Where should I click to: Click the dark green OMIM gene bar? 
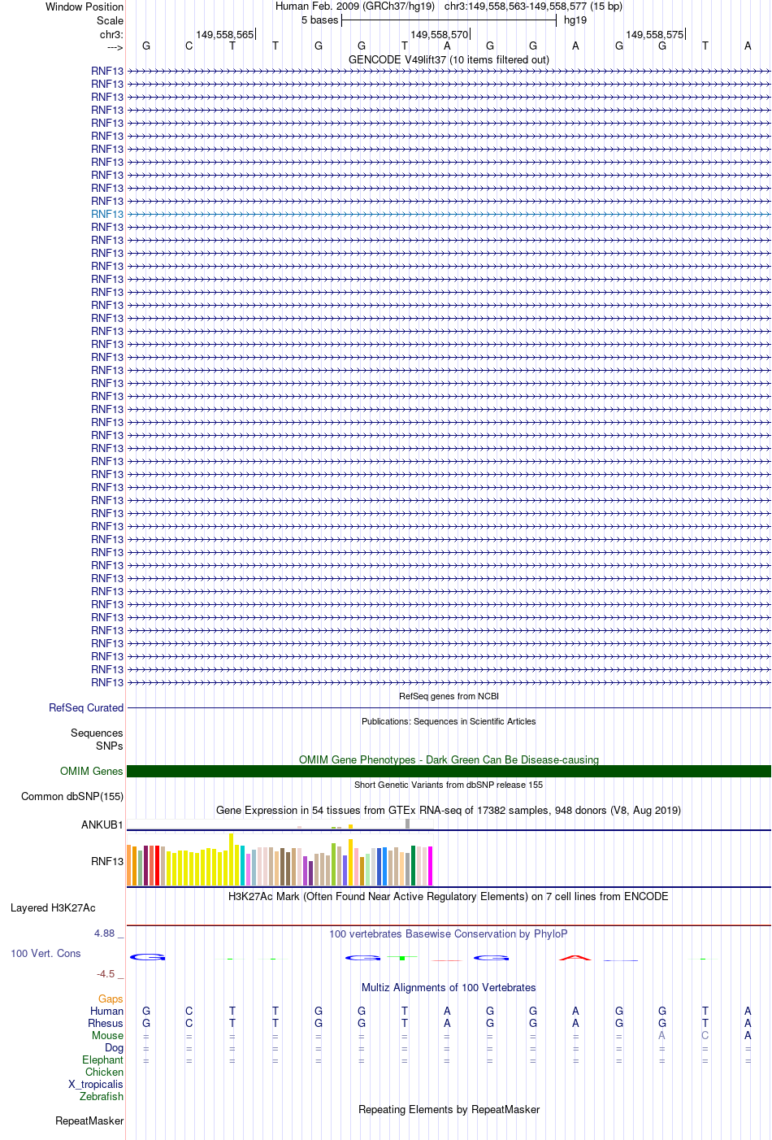point(449,772)
